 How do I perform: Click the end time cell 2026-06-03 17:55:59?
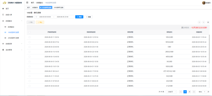91,71
